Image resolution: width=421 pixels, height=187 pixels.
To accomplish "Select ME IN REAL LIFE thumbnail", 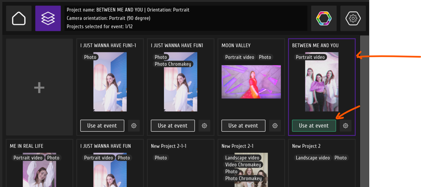I will tap(39, 170).
